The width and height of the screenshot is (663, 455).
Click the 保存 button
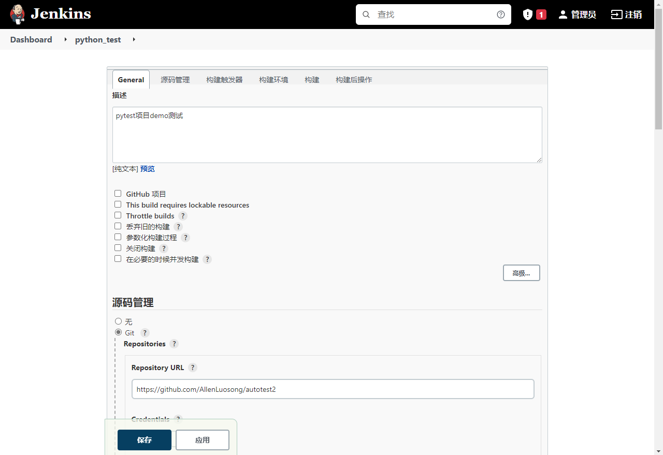click(144, 439)
